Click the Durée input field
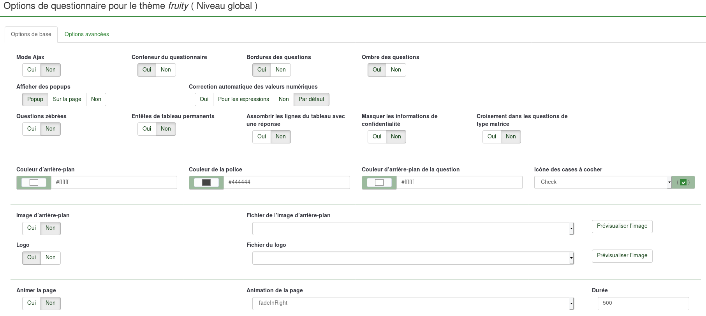The width and height of the screenshot is (706, 316). pos(643,303)
